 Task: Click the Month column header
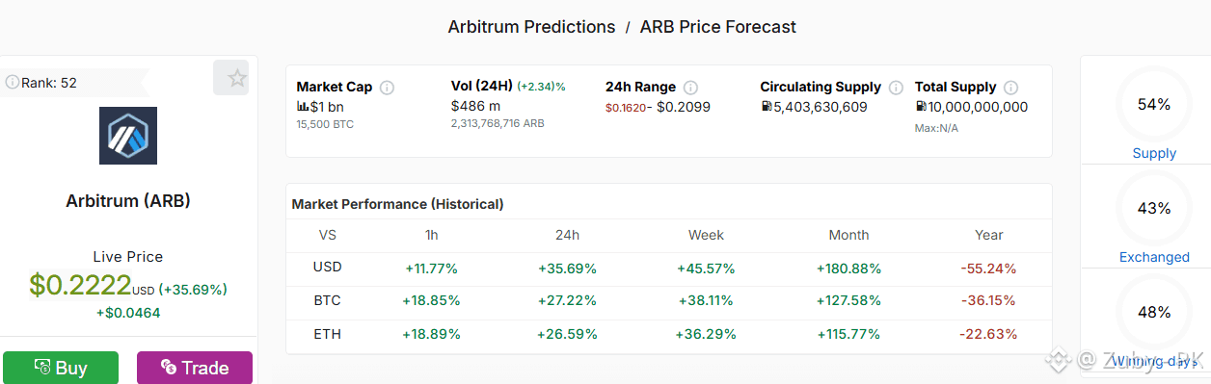pos(848,235)
